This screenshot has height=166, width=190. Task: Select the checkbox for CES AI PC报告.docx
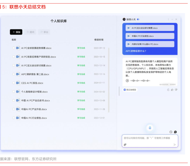tap(14, 83)
